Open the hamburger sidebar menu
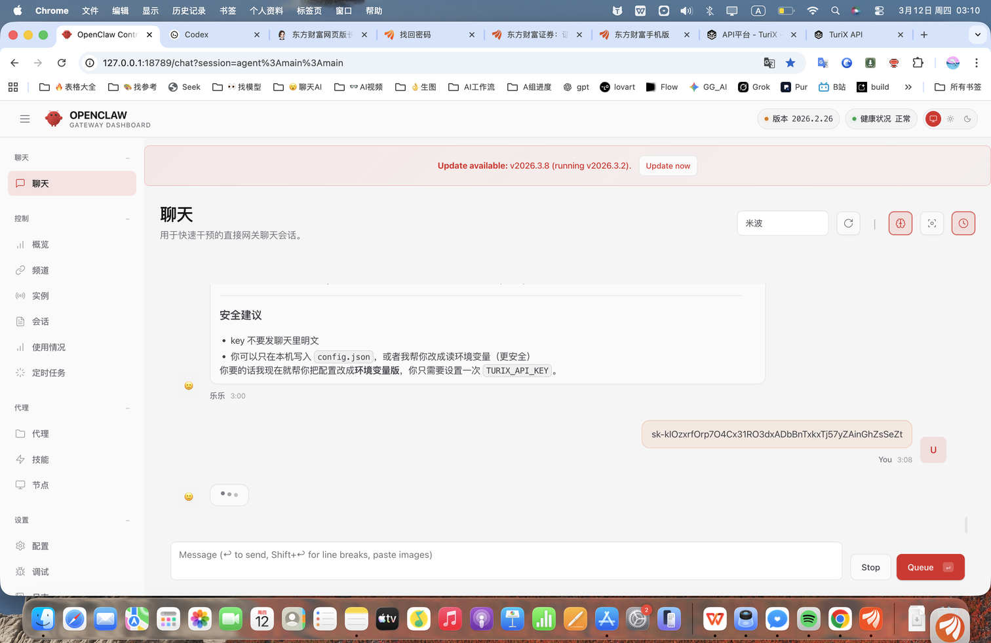 (x=25, y=119)
